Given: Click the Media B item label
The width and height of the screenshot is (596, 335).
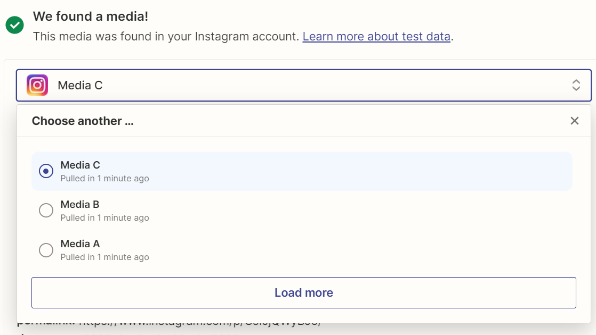Looking at the screenshot, I should coord(80,204).
